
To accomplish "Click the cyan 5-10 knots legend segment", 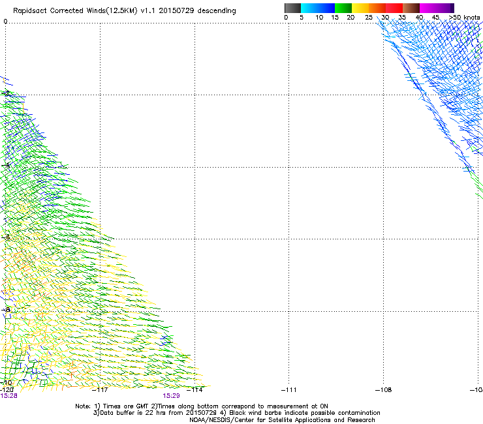I will click(x=309, y=8).
